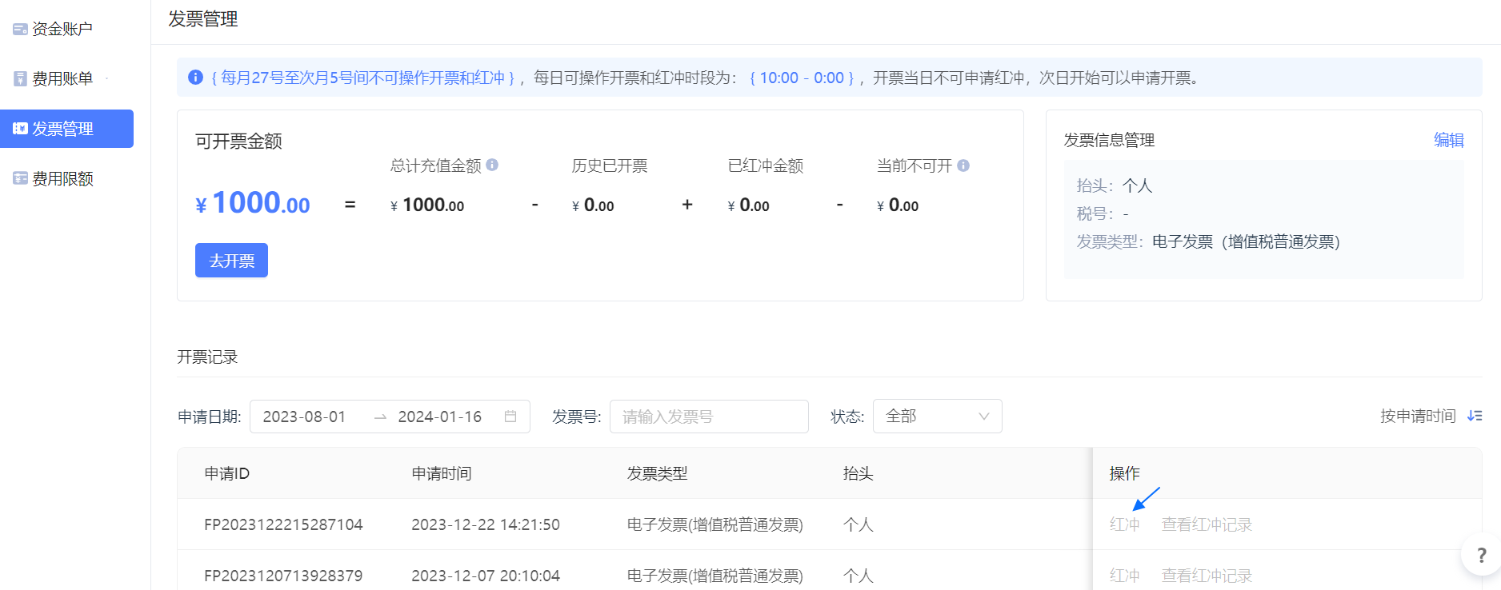This screenshot has width=1501, height=590.
Task: Click 编辑 link in 发票信息管理
Action: point(1448,140)
